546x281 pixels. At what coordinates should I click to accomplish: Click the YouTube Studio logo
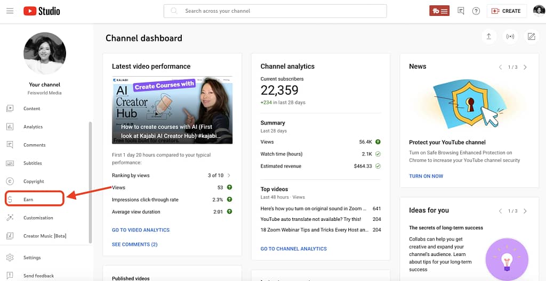42,11
